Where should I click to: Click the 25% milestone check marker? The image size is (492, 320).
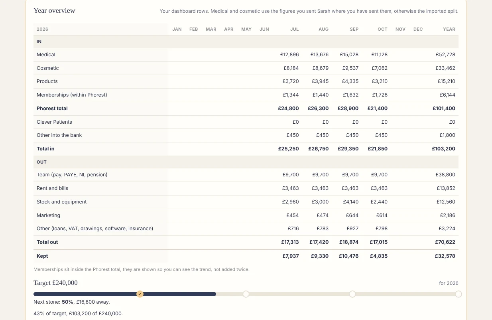[140, 294]
